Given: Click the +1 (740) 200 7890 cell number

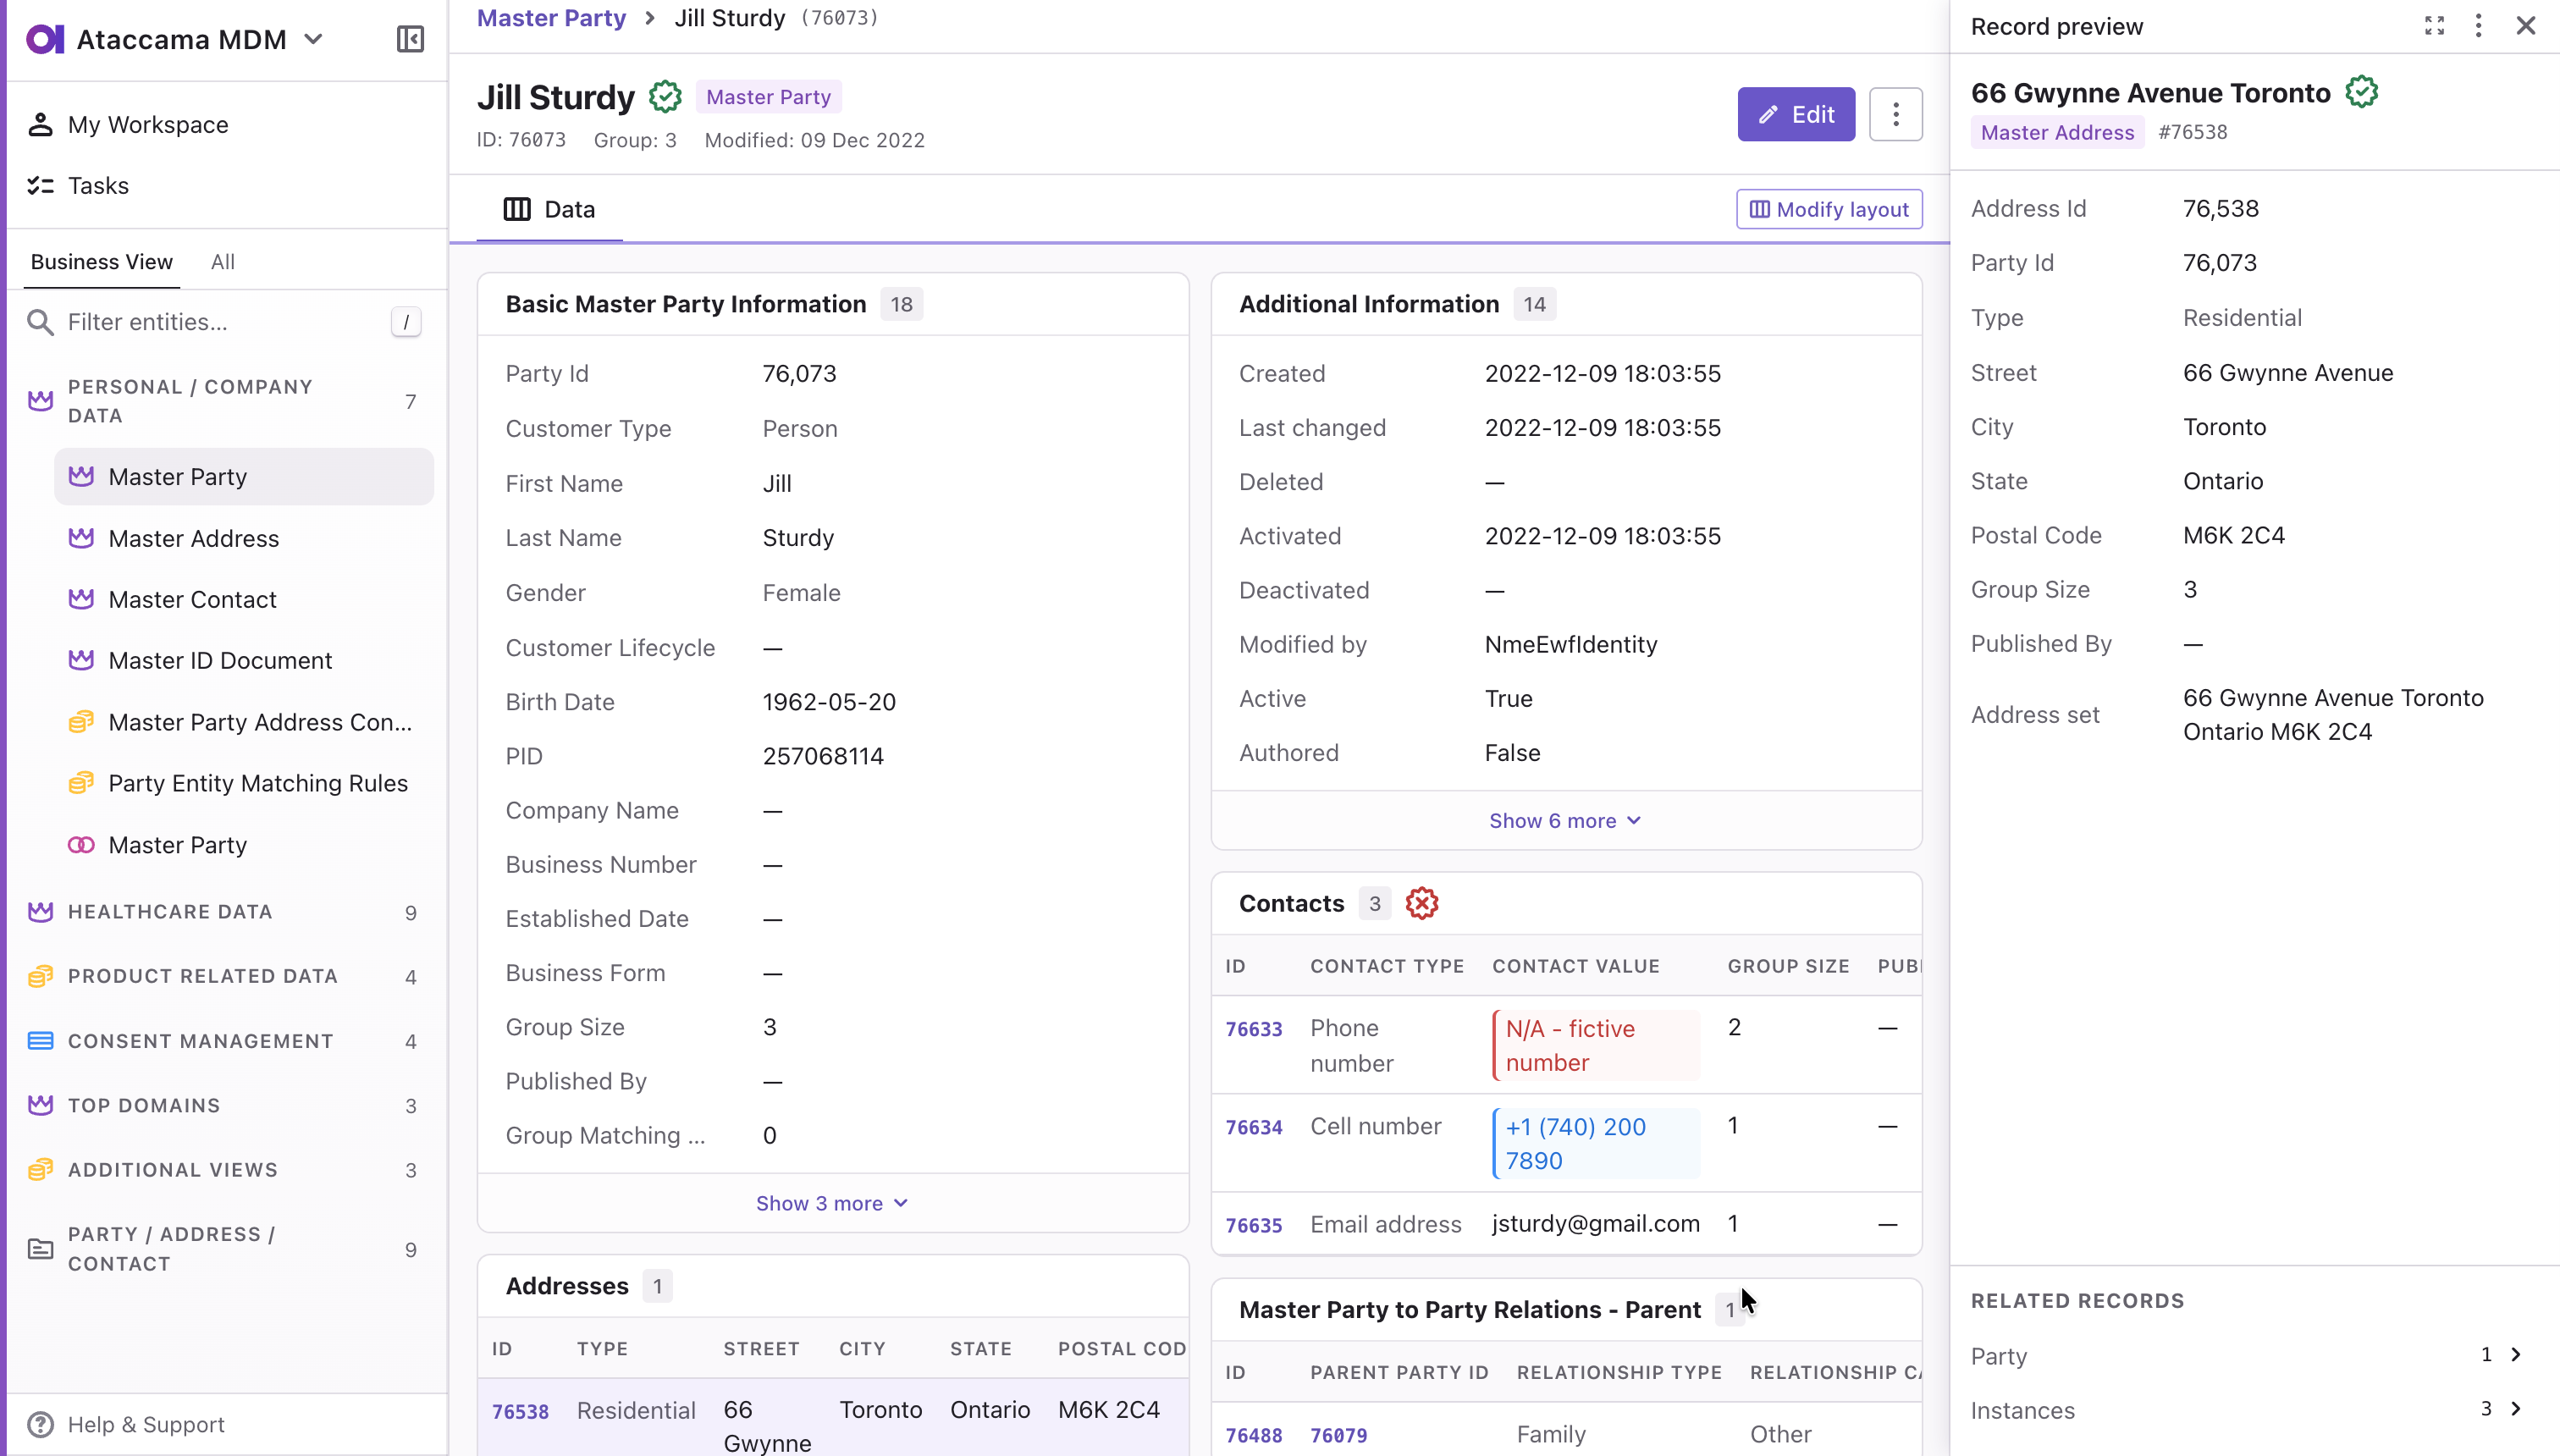Looking at the screenshot, I should tap(1596, 1143).
